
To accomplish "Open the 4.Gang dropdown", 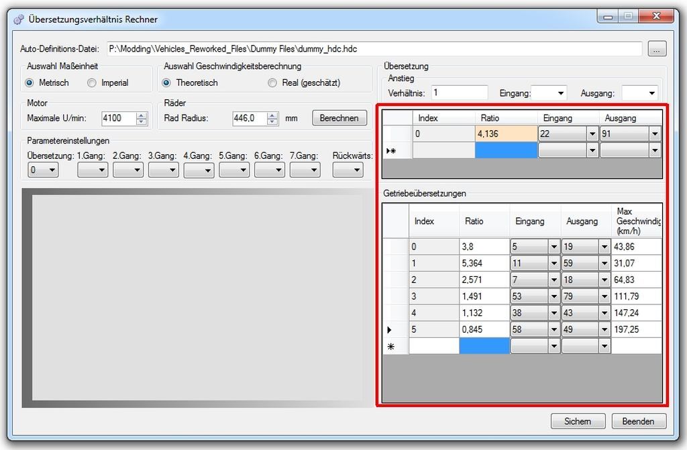I will pyautogui.click(x=199, y=170).
